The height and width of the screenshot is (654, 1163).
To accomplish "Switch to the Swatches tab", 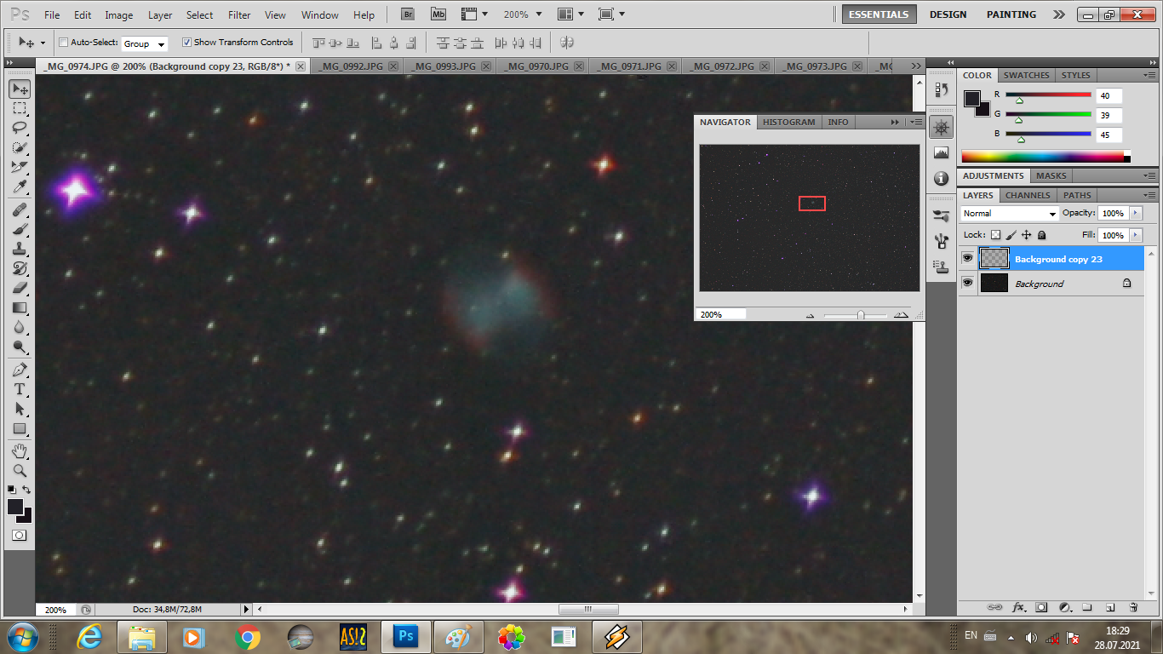I will click(1026, 75).
